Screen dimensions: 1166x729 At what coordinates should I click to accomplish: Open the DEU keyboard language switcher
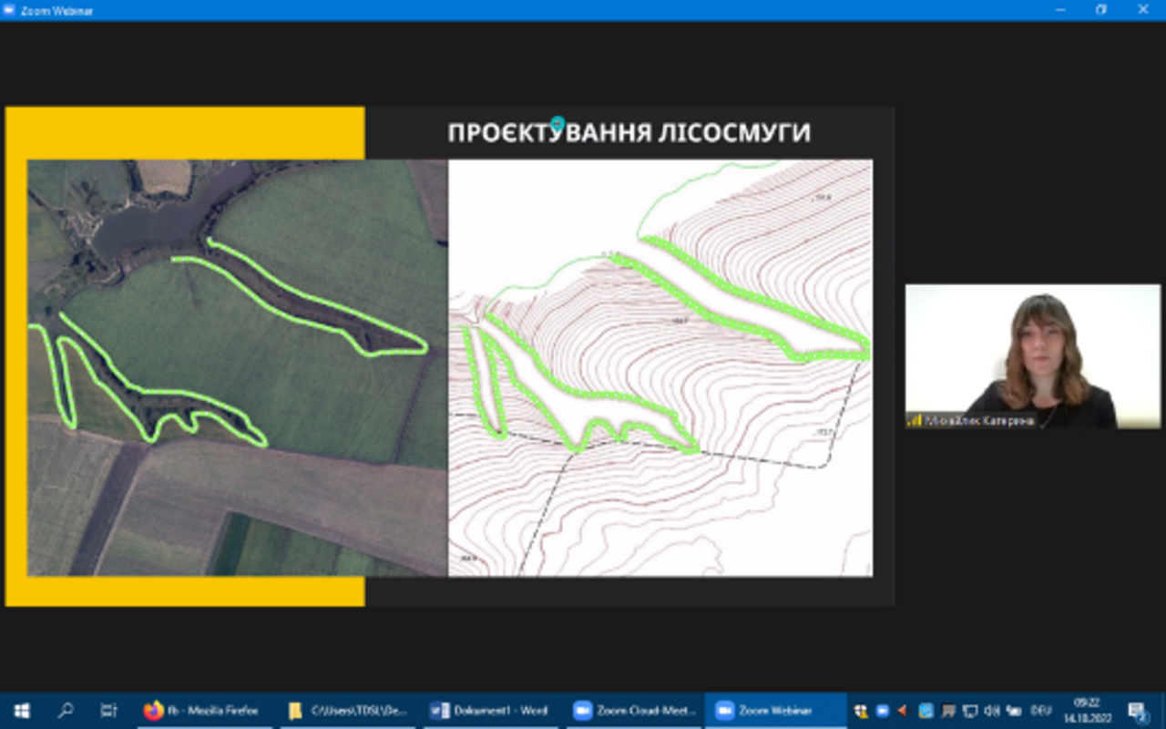[x=1040, y=711]
